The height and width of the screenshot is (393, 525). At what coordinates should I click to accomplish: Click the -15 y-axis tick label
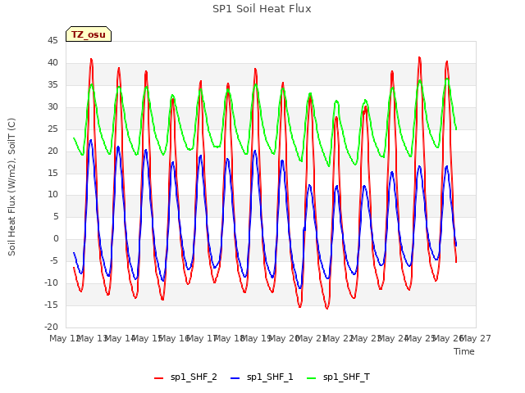(x=52, y=305)
